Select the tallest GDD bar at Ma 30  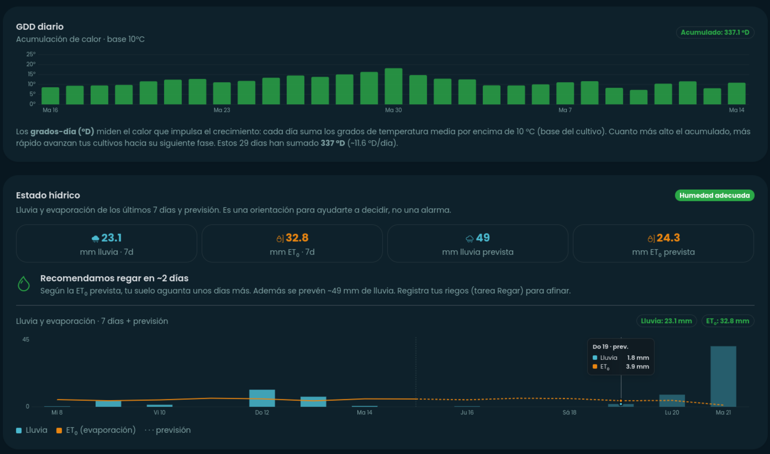pyautogui.click(x=393, y=86)
